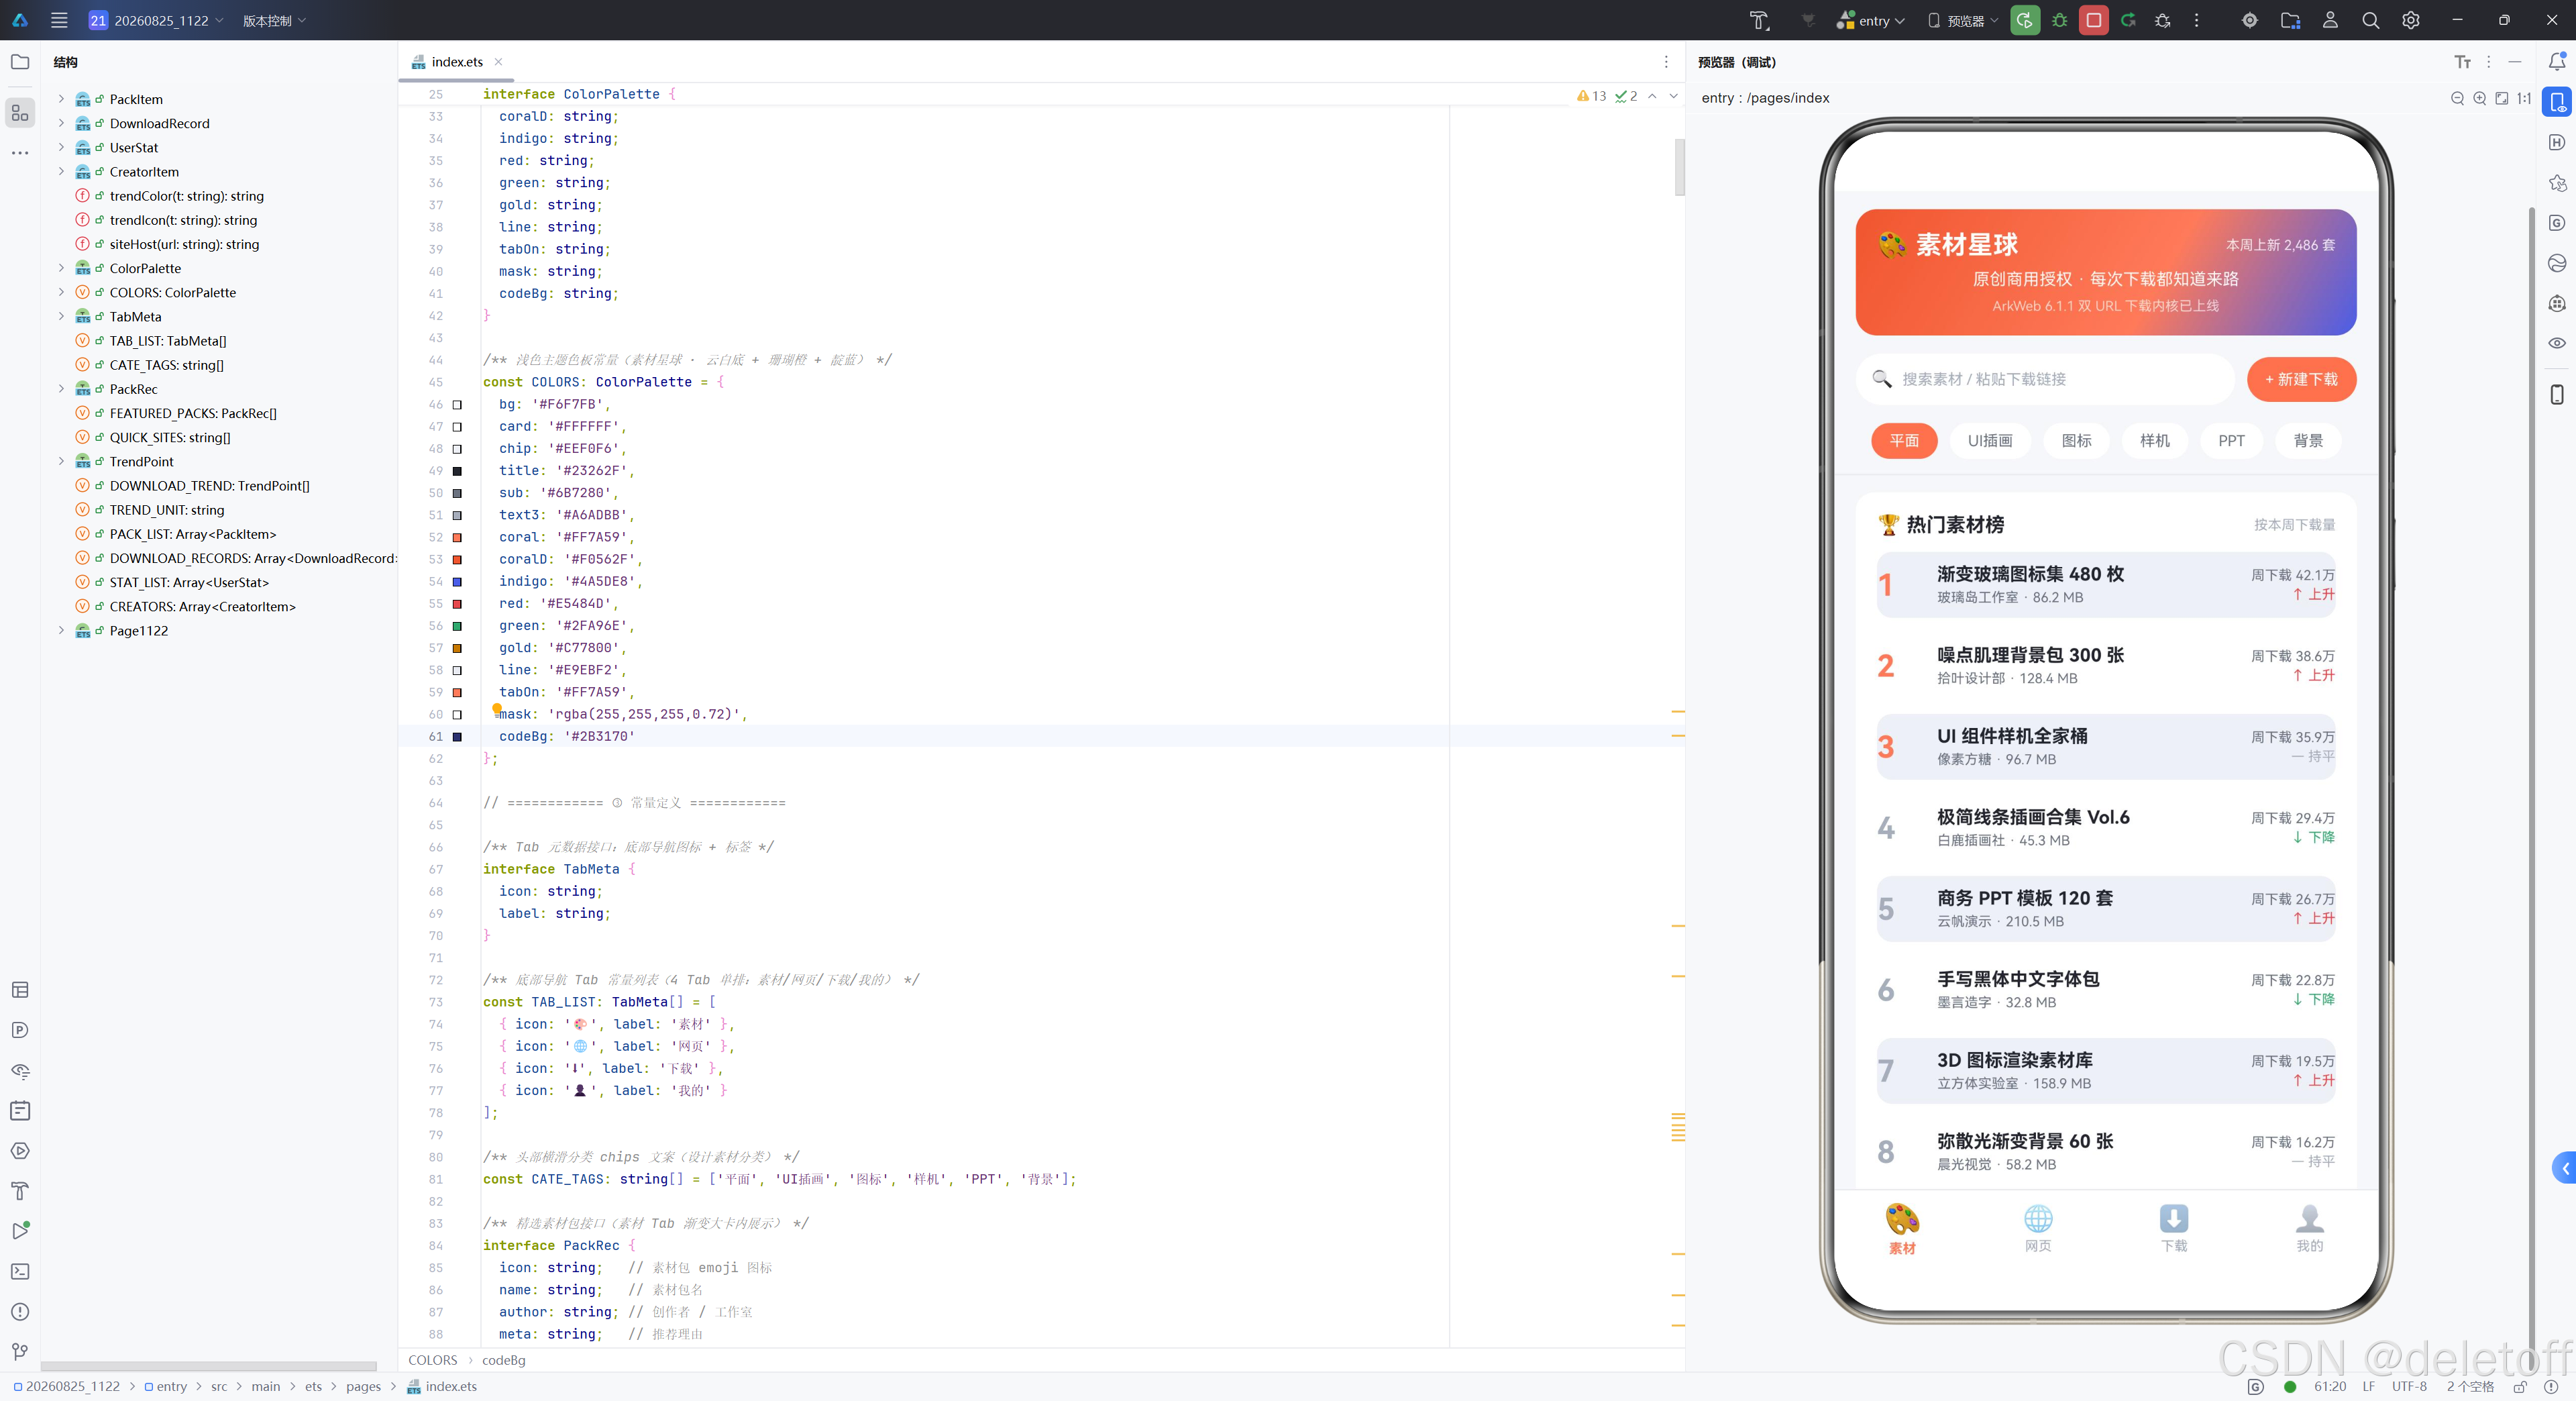This screenshot has width=2576, height=1401.
Task: Open the 版本控制 dropdown
Action: pos(274,20)
